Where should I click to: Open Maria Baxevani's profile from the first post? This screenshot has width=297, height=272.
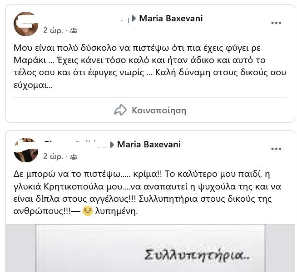click(171, 18)
